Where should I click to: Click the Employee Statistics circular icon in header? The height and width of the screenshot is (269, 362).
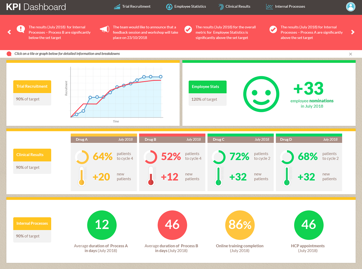click(169, 7)
